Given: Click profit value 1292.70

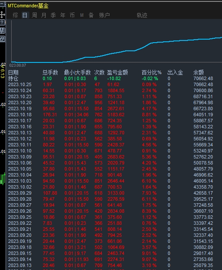Looking at the screenshot, I should 116,133.
